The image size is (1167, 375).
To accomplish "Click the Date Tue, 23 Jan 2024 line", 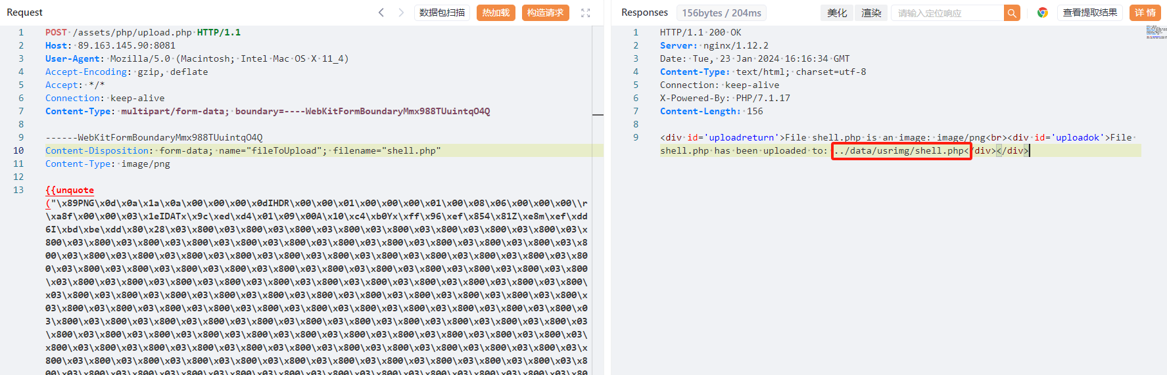I will point(755,58).
